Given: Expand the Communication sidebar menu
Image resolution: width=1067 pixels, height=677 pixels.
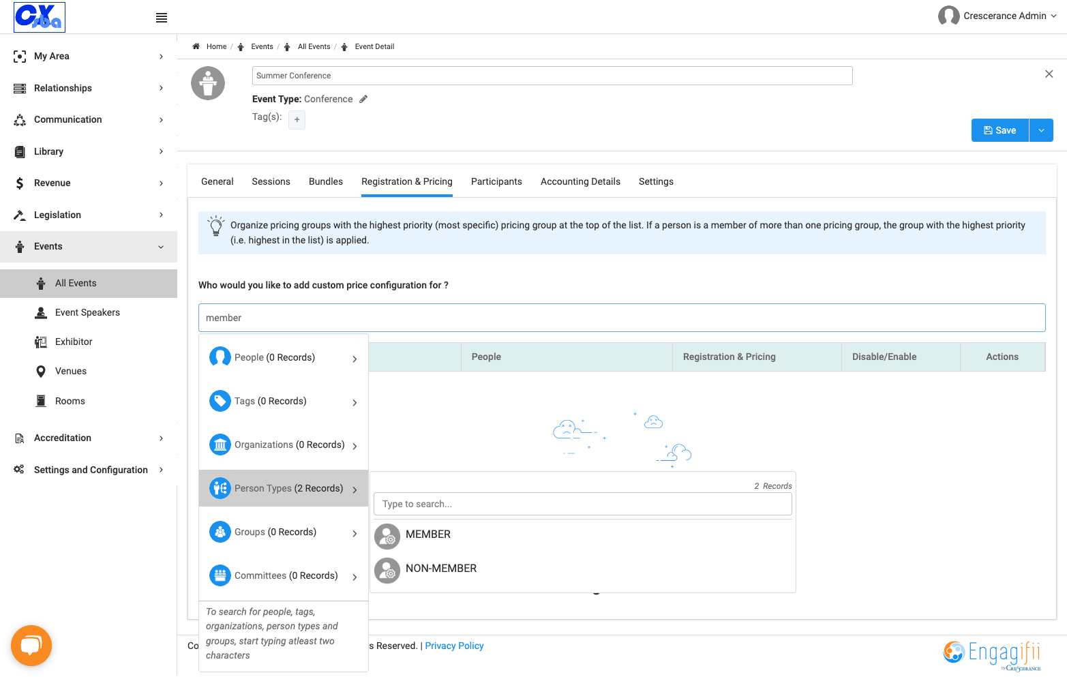Looking at the screenshot, I should click(89, 119).
